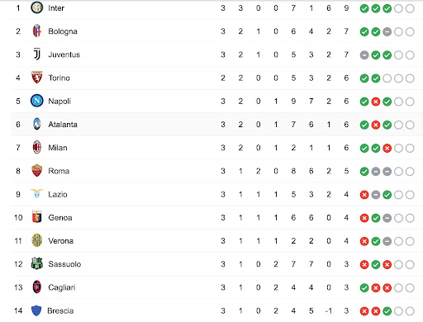Click Juventus's gray draw form indicator
Viewport: 423px width, 322px height.
[364, 55]
